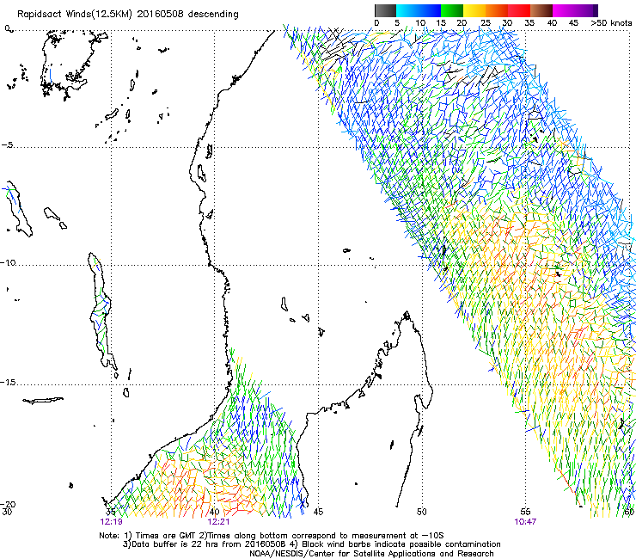The height and width of the screenshot is (559, 636).
Task: Click the gray 0-5 knots color swatch
Action: (385, 10)
